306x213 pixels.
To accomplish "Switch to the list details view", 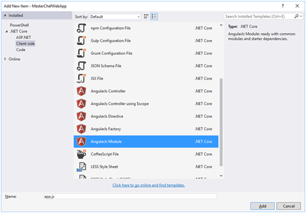I will [154, 17].
